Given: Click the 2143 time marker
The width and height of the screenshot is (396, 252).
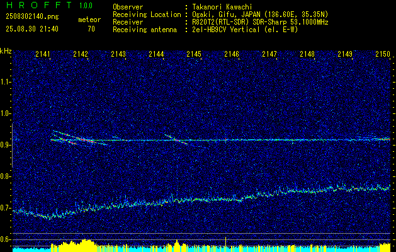Looking at the screenshot, I should [x=118, y=54].
